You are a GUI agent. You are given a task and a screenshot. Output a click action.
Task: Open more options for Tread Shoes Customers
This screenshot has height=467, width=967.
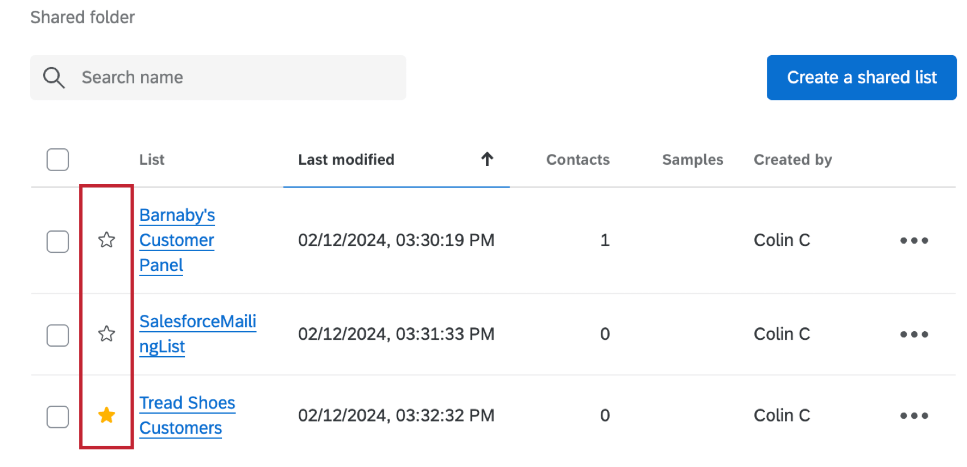[x=914, y=416]
